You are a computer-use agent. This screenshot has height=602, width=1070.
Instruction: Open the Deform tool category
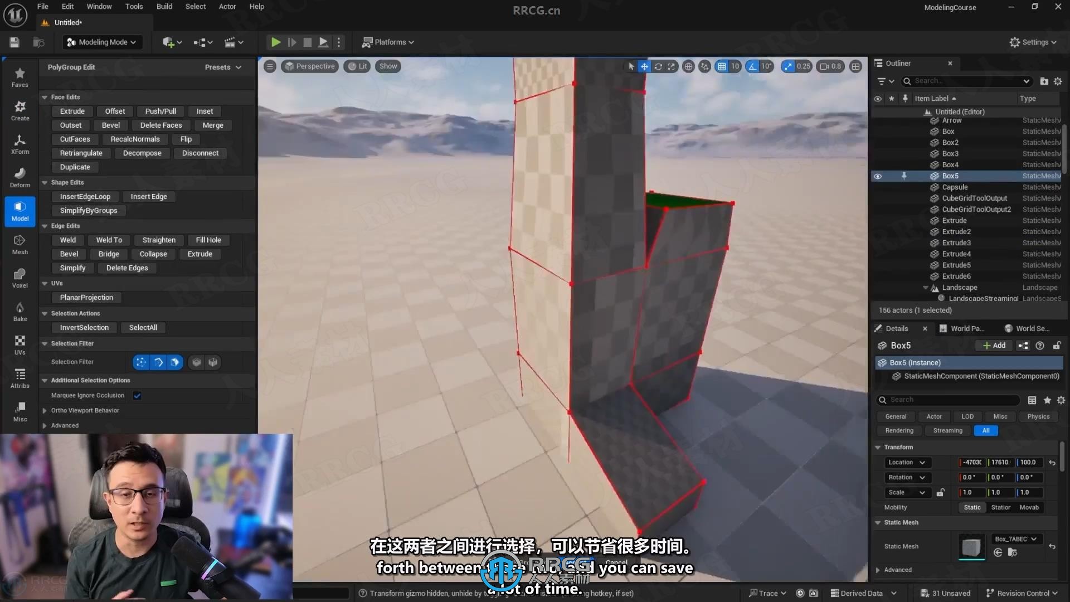(x=20, y=178)
